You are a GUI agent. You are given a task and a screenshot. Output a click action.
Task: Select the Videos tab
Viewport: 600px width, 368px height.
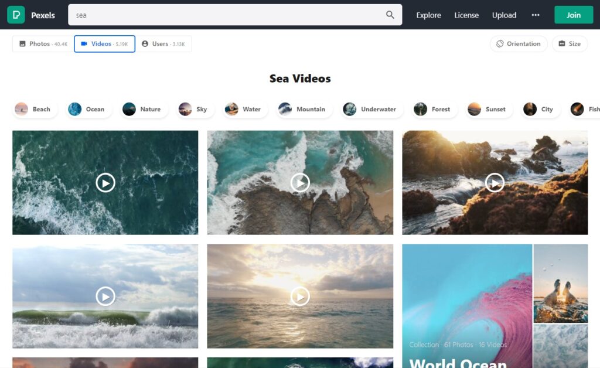(x=104, y=44)
